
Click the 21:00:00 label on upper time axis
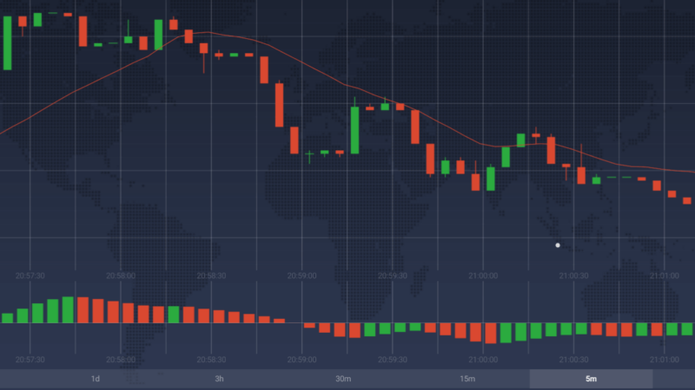point(482,275)
